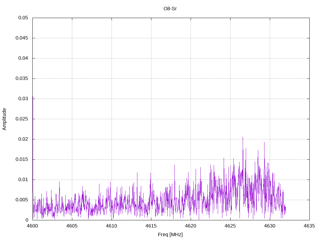
Task: Click the 4615 x-axis tick label
Action: click(151, 226)
